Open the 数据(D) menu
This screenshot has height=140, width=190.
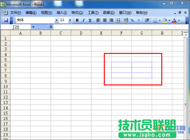[x=109, y=13]
